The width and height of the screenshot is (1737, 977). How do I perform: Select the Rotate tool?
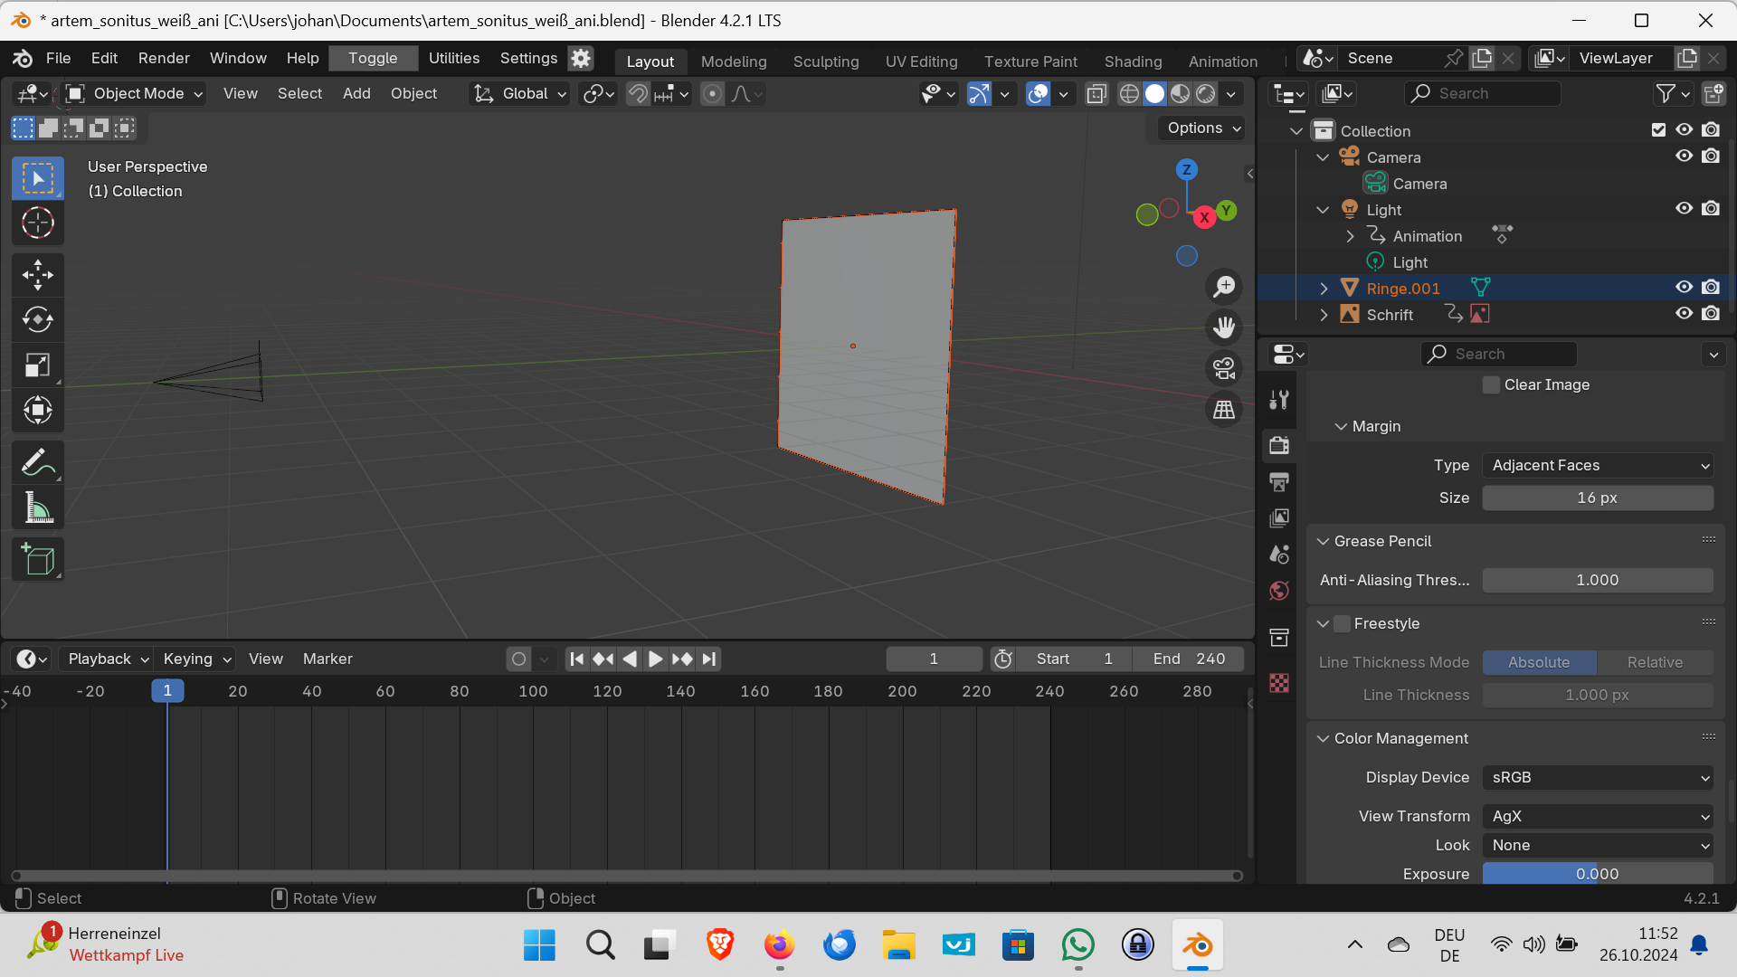pos(37,320)
